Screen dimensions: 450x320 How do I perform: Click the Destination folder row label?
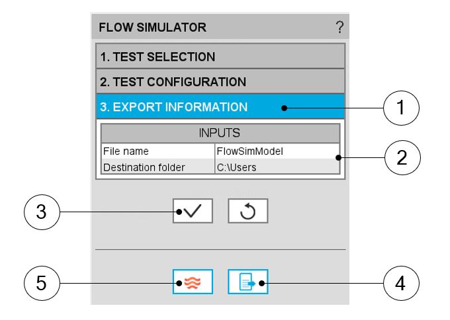[157, 167]
